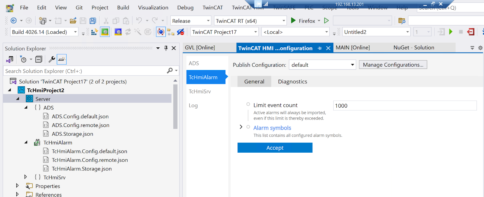Click the PLC Start green play icon
This screenshot has width=484, height=197.
pyautogui.click(x=451, y=32)
